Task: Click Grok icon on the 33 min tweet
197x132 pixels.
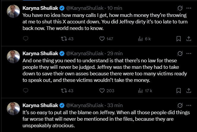Action: click(179, 105)
